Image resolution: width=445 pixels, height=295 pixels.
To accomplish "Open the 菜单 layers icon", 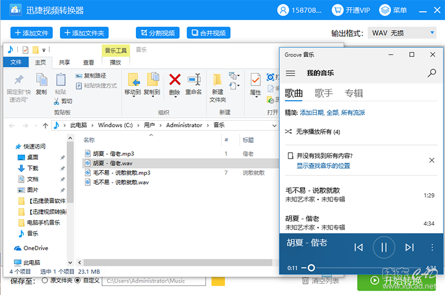I will 385,10.
